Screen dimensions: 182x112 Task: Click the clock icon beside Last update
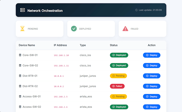point(136,10)
